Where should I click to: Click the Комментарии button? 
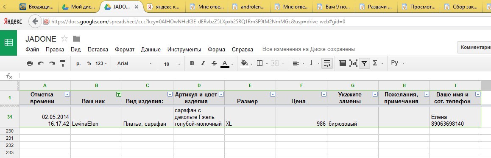[x=474, y=47]
